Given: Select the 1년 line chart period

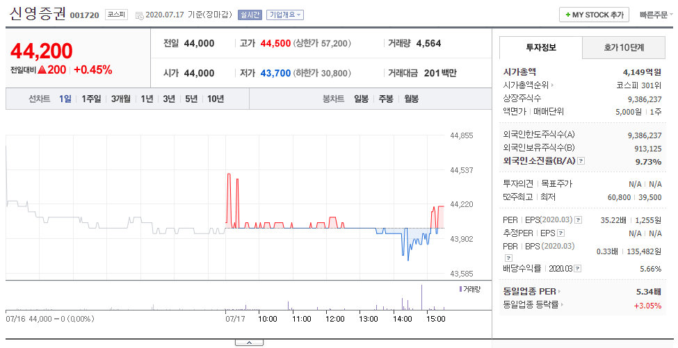Looking at the screenshot, I should click(147, 99).
